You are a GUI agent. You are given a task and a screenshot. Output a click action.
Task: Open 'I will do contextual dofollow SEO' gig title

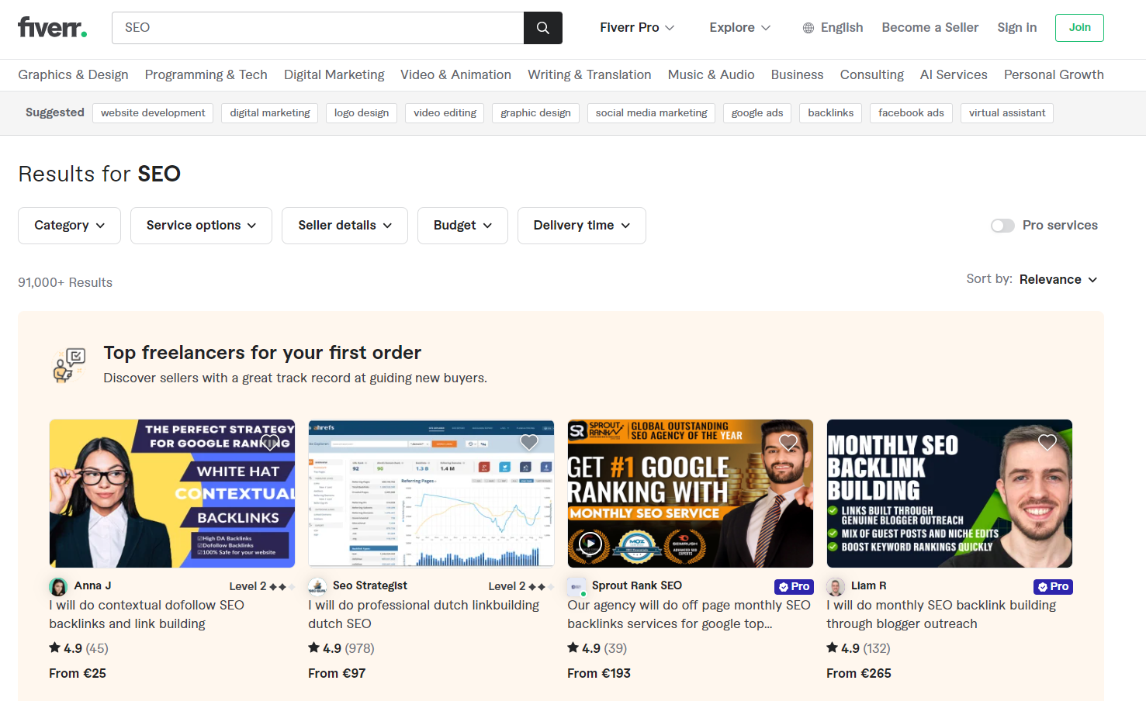(147, 614)
